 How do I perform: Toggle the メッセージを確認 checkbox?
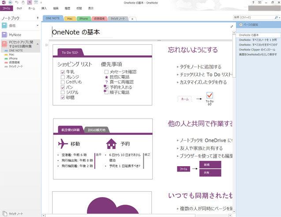(106, 72)
